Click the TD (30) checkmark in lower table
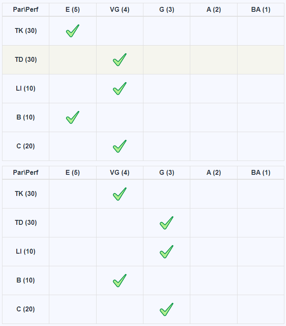286x326 pixels. coord(167,223)
